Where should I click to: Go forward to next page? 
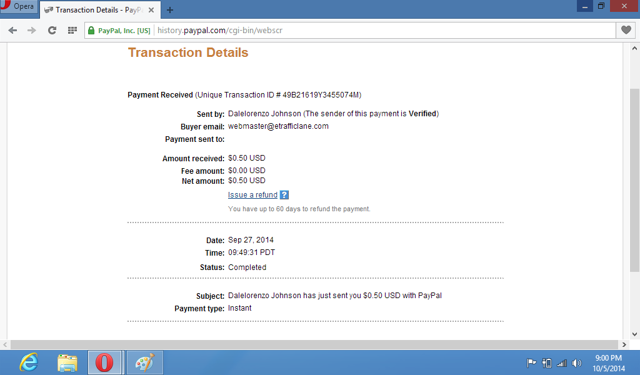[x=32, y=30]
